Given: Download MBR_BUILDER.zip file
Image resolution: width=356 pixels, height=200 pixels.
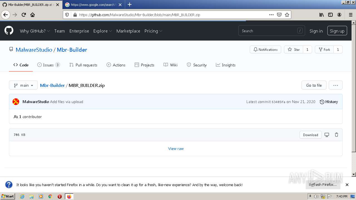Looking at the screenshot, I should pyautogui.click(x=311, y=135).
